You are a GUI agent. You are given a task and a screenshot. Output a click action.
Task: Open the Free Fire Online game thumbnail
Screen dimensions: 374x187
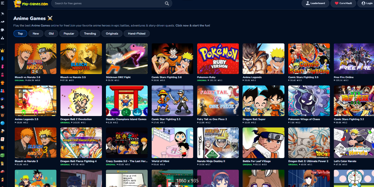354,59
